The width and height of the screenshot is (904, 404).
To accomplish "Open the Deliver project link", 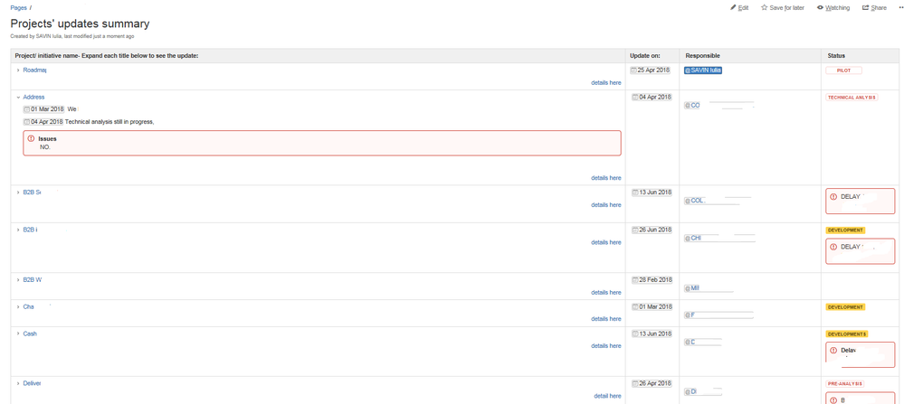I will [x=32, y=383].
